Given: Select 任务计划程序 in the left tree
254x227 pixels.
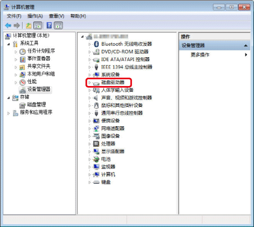Looking at the screenshot, I should [41, 51].
